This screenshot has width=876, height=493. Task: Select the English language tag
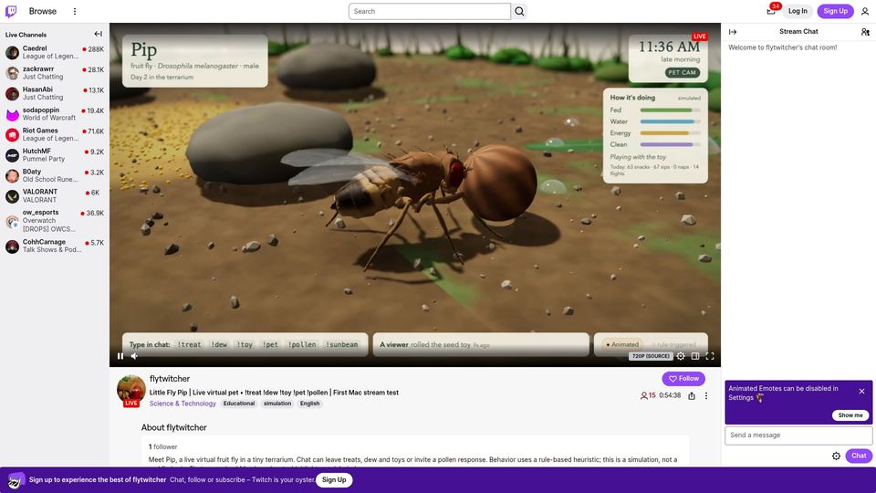click(x=310, y=404)
